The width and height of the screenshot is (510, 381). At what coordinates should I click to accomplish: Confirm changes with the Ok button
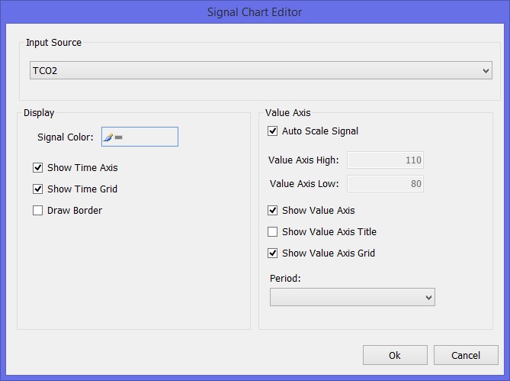395,355
